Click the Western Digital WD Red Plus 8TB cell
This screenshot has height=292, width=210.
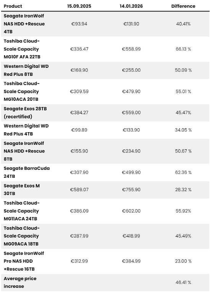click(26, 70)
